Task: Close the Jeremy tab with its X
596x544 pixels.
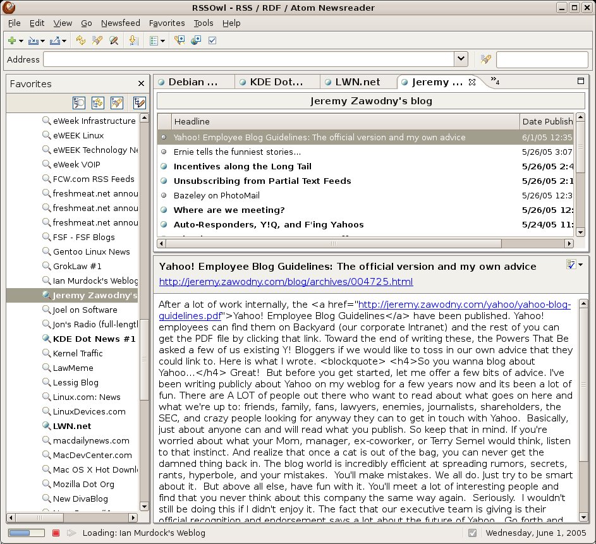Action: [x=472, y=82]
